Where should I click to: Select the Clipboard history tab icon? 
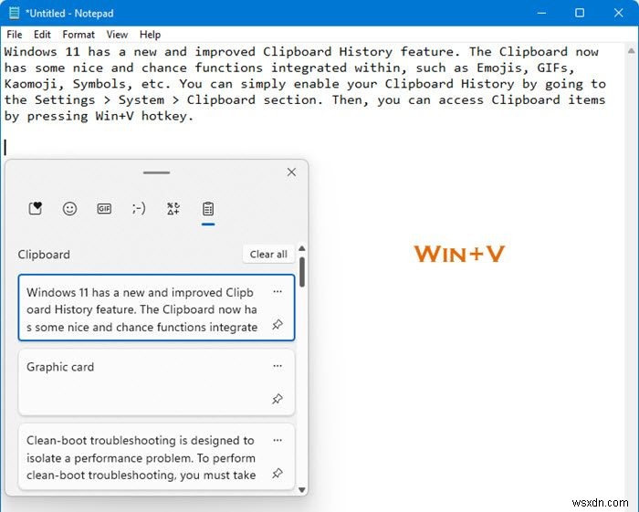coord(208,209)
